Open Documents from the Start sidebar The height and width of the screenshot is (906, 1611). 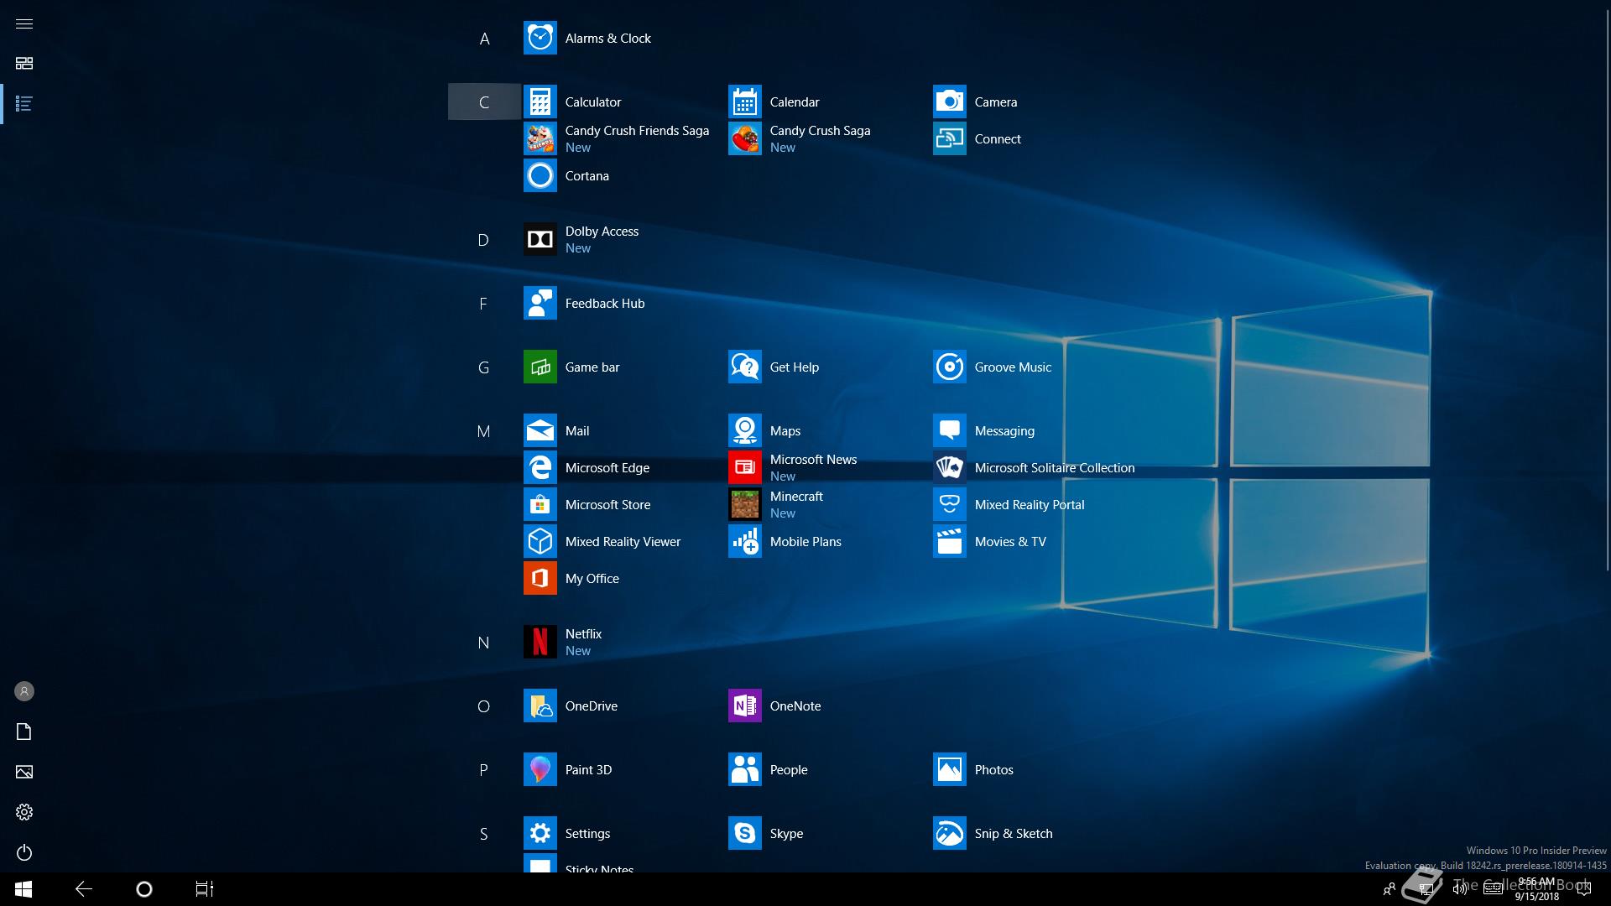[x=24, y=732]
